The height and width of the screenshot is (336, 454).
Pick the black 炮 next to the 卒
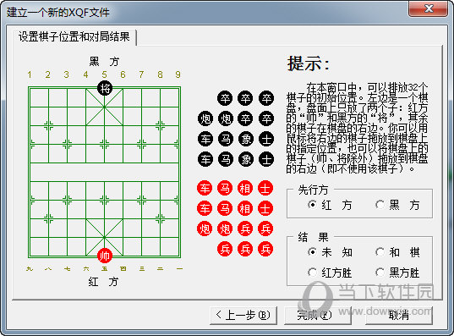pos(226,118)
